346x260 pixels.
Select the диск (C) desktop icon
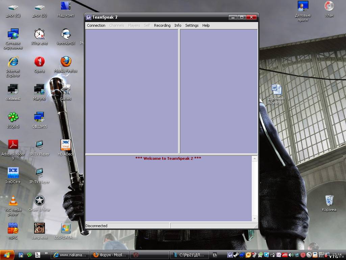point(13,10)
